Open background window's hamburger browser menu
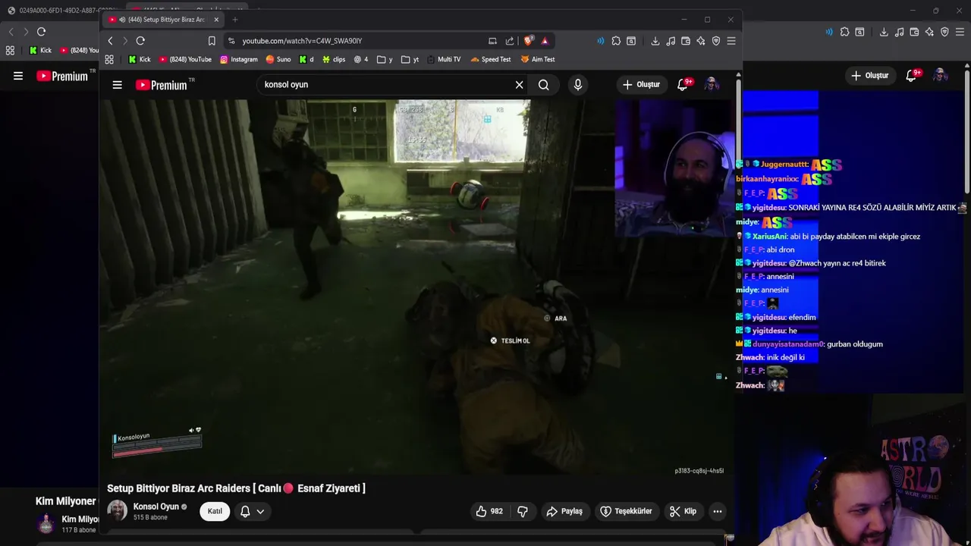Screen dimensions: 971x546 click(960, 32)
